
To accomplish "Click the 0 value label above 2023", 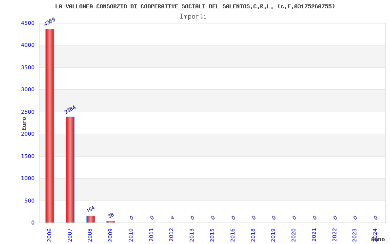I will [x=355, y=218].
